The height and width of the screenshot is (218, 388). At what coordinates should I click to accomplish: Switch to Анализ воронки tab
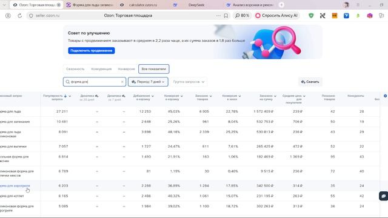coord(250,5)
